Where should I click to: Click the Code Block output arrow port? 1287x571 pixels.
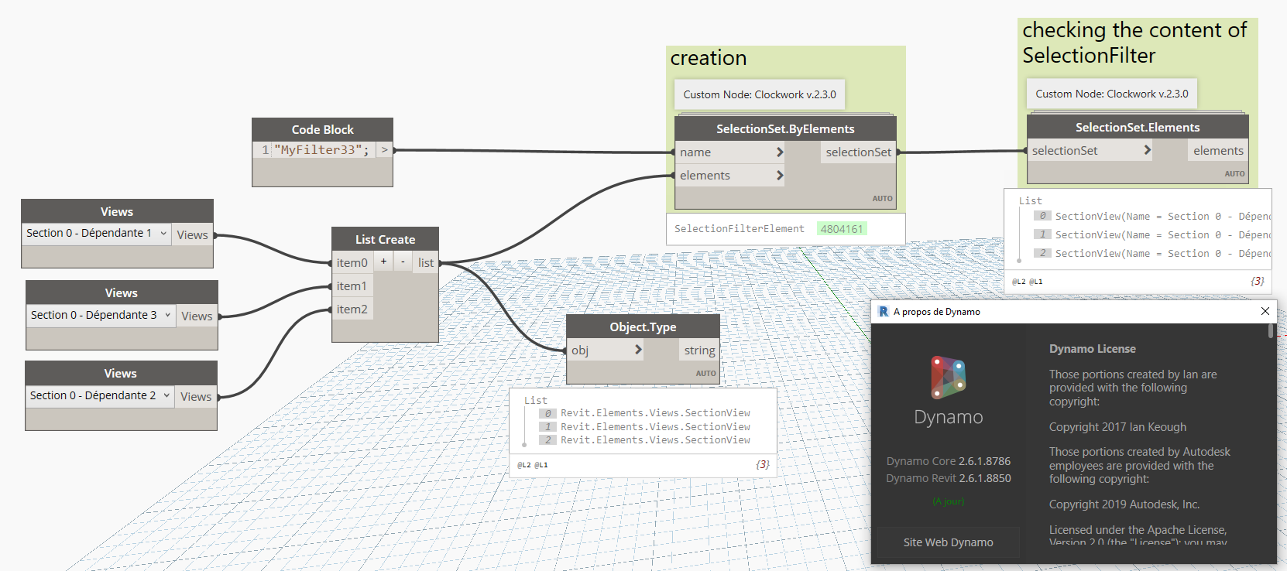[384, 150]
